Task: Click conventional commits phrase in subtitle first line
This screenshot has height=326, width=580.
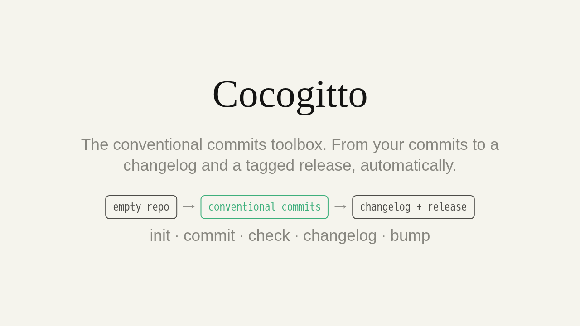Action: (x=189, y=144)
